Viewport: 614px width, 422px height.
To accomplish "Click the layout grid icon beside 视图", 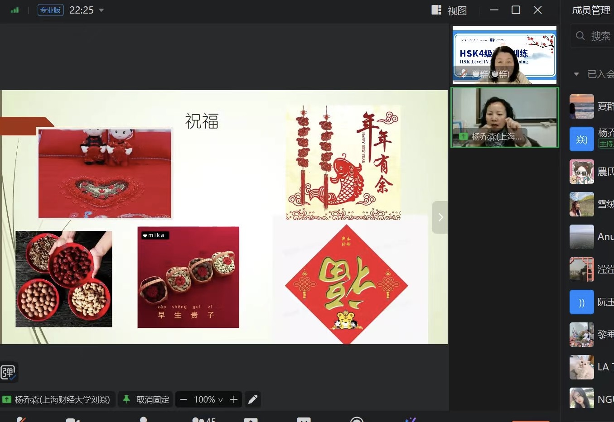I will tap(436, 10).
